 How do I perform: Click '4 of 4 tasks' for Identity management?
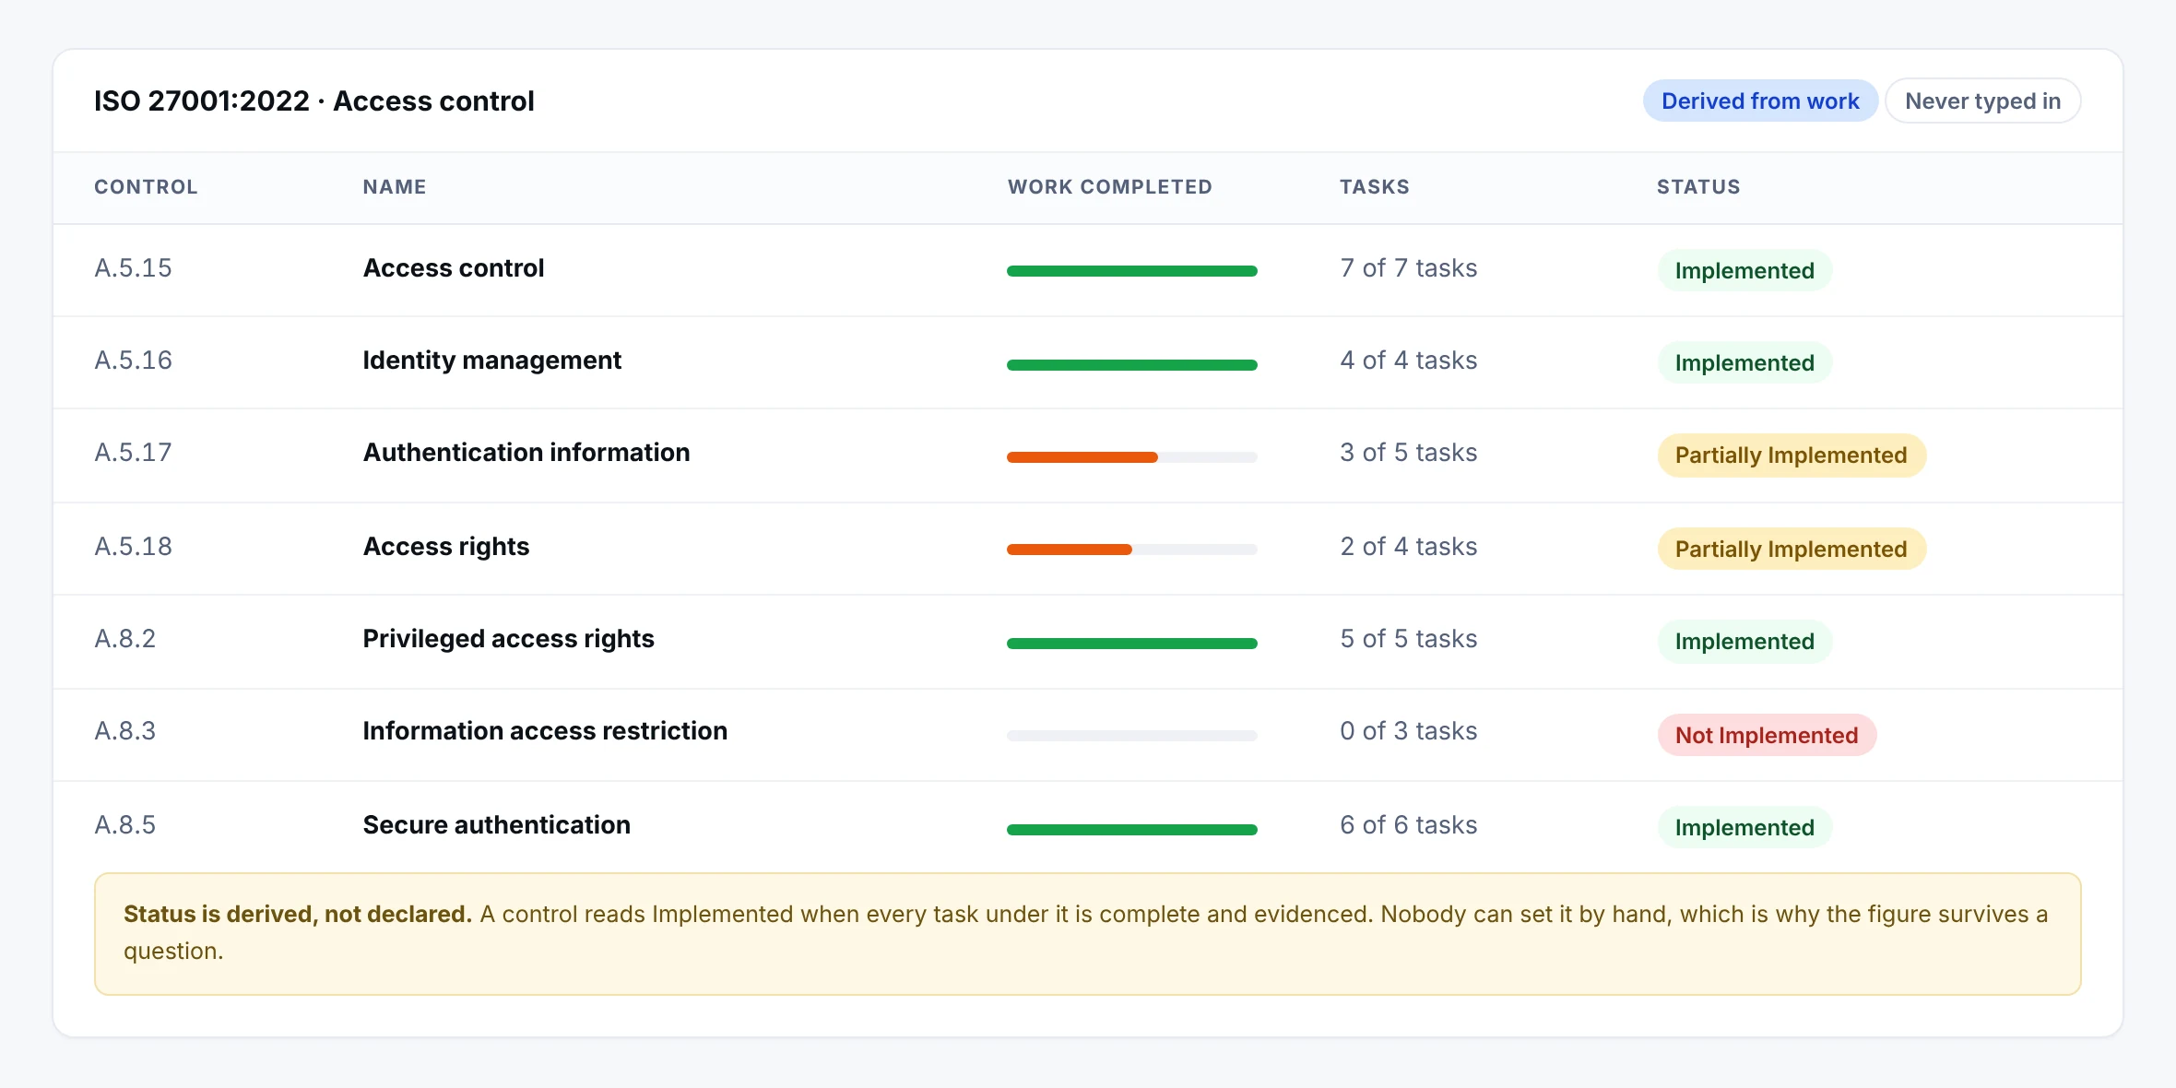click(x=1408, y=361)
